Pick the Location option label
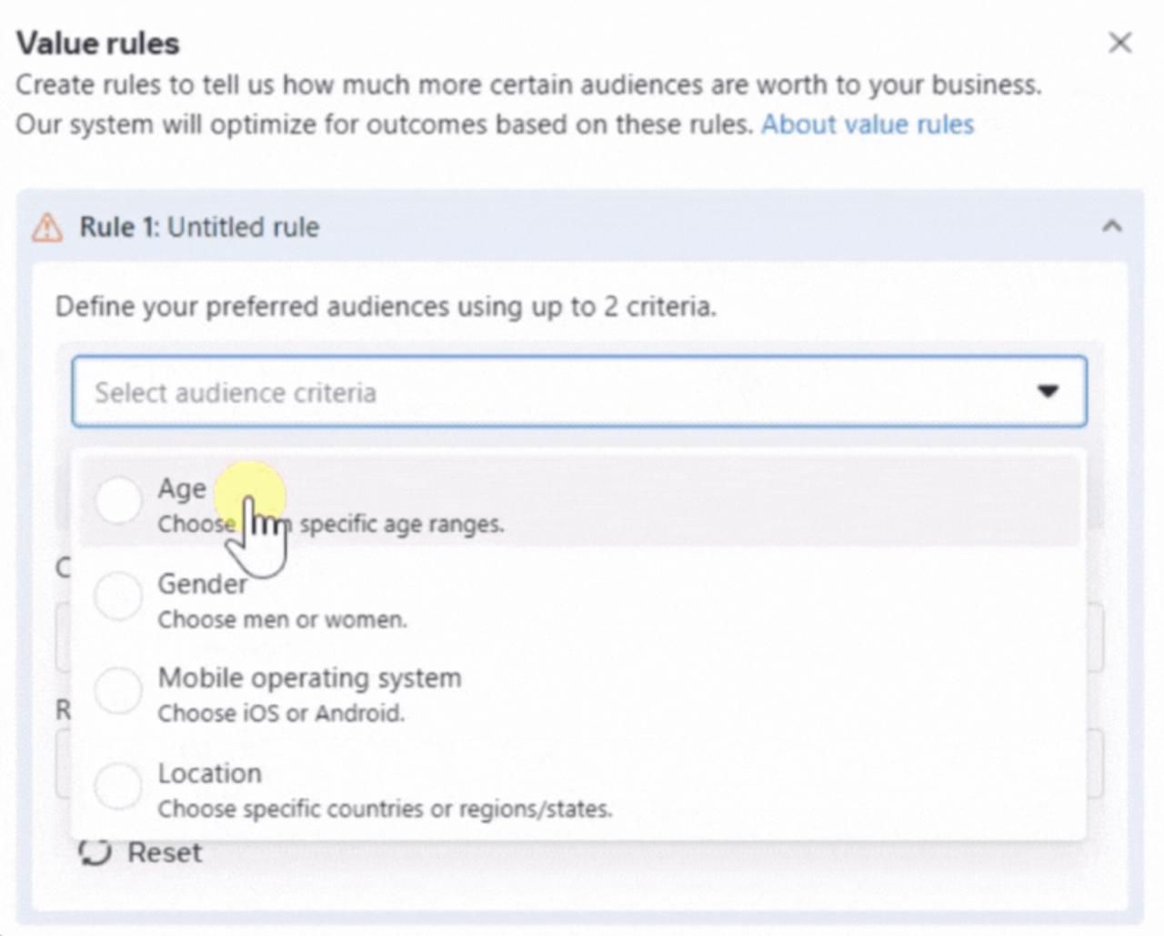The height and width of the screenshot is (936, 1164). (x=209, y=773)
